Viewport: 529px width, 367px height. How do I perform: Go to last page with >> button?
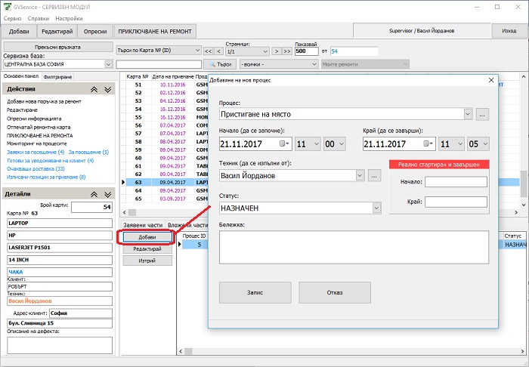[286, 51]
